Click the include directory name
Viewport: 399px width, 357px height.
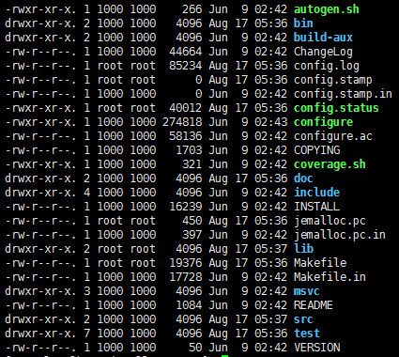(x=316, y=193)
